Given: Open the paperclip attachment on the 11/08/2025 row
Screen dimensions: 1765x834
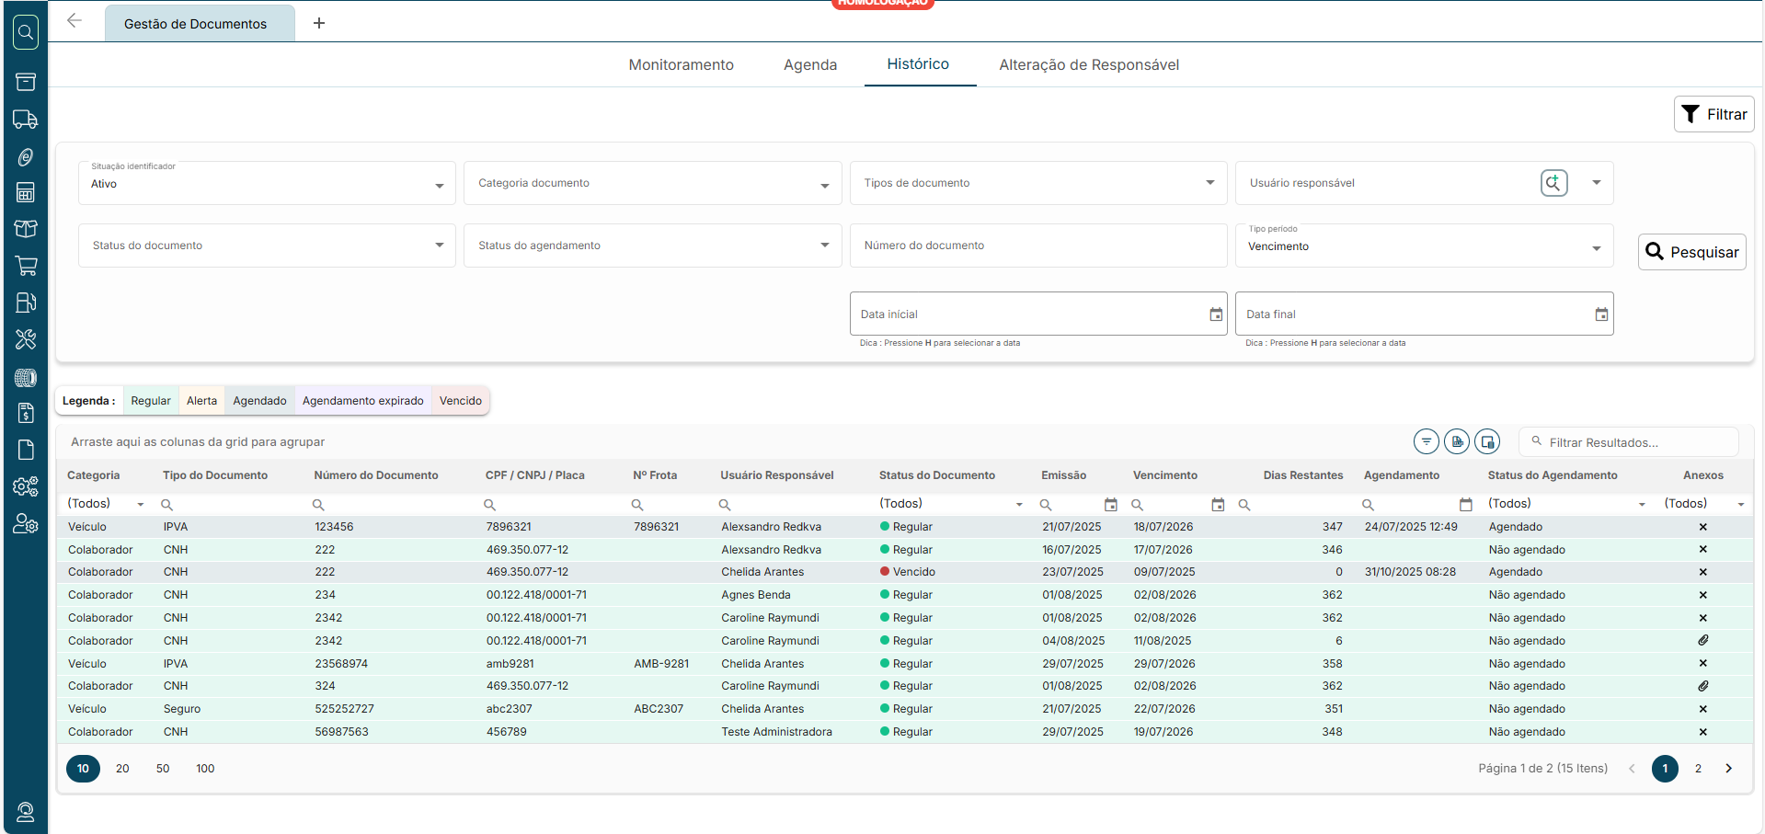Looking at the screenshot, I should 1702,640.
